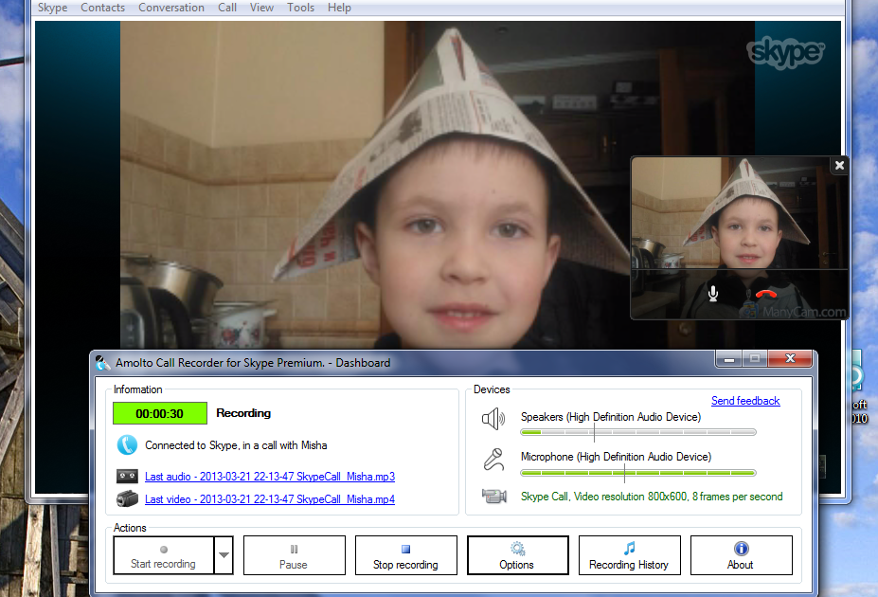Open the Tools menu in Skype
The width and height of the screenshot is (878, 597).
pos(300,8)
